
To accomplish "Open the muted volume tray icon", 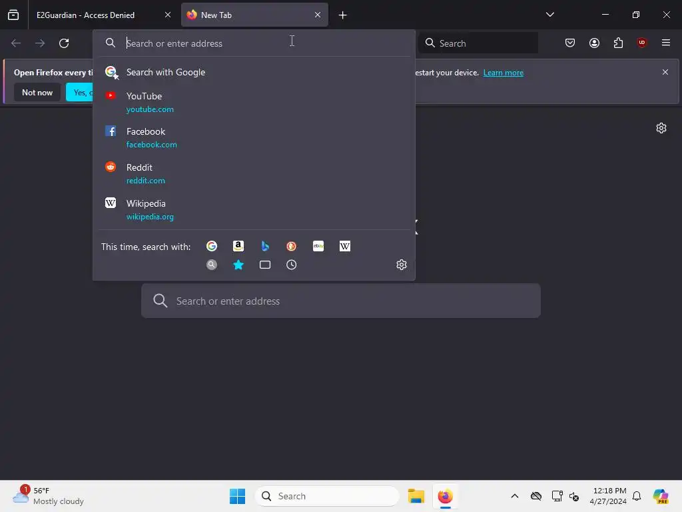I will click(x=574, y=496).
